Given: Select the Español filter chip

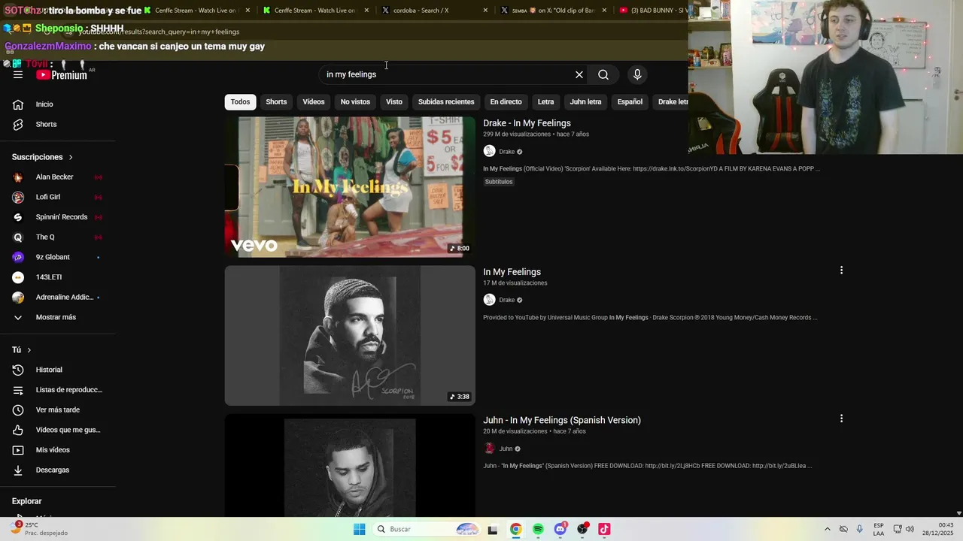Looking at the screenshot, I should click(630, 101).
